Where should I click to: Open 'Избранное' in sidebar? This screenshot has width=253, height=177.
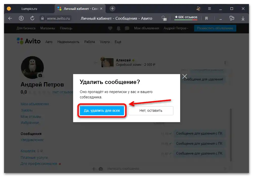pyautogui.click(x=30, y=123)
